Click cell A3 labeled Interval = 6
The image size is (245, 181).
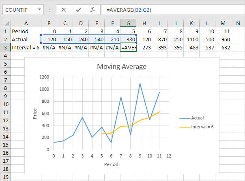pyautogui.click(x=25, y=47)
